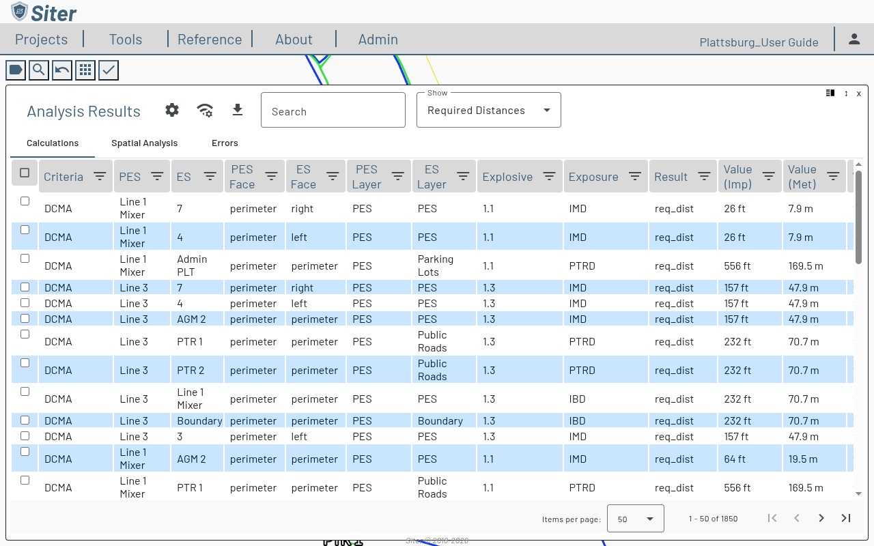Filter the PES column

(157, 176)
